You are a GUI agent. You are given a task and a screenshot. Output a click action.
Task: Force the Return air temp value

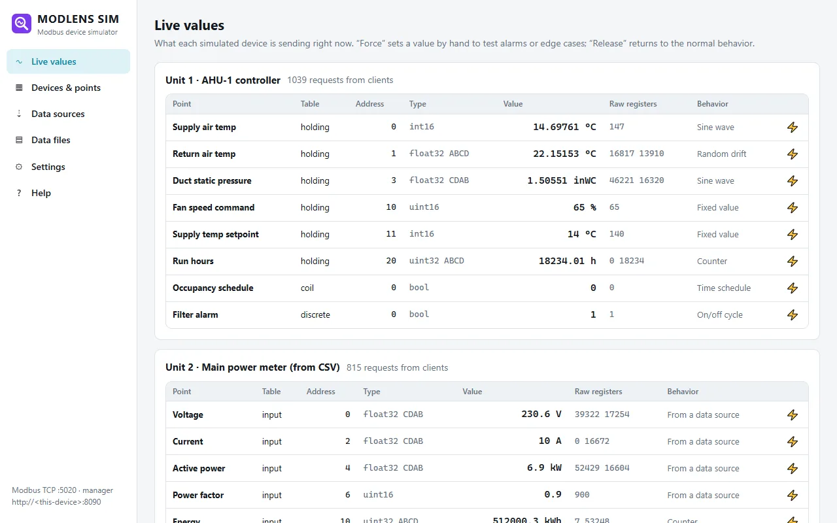pos(793,154)
